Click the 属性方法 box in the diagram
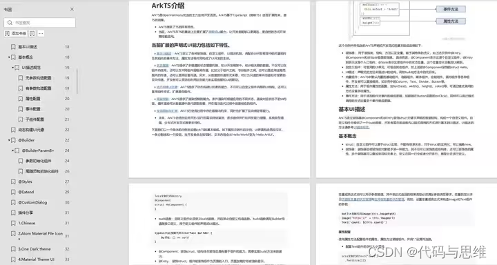The image size is (497, 265). click(x=451, y=21)
